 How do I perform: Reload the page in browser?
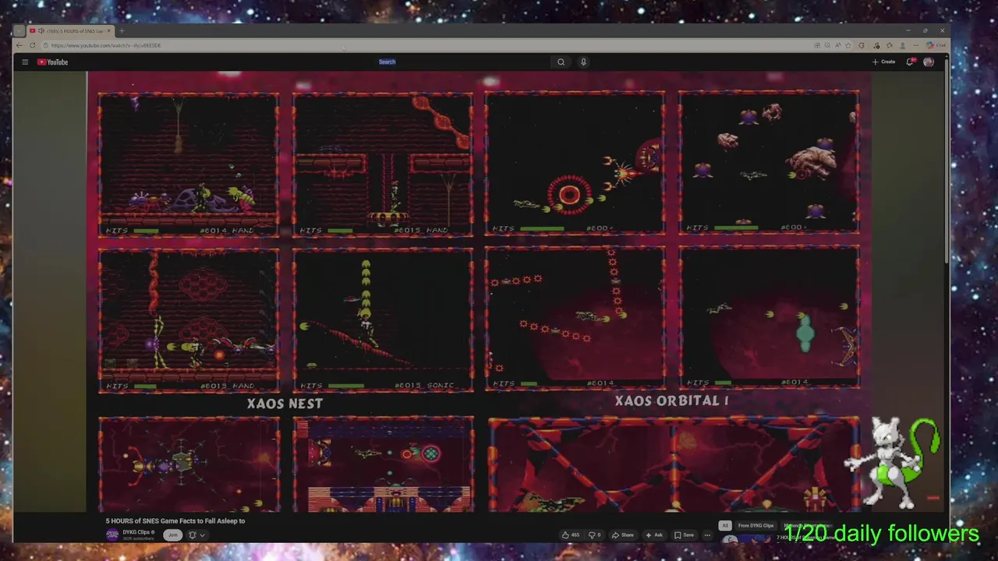point(33,45)
